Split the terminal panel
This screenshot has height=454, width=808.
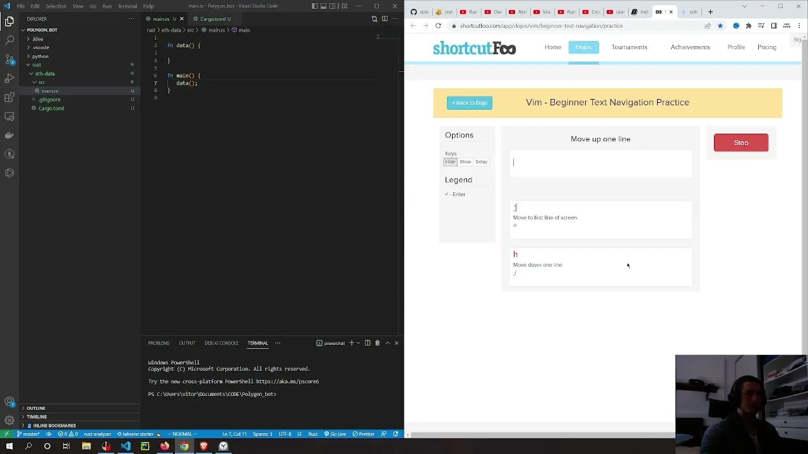point(367,343)
